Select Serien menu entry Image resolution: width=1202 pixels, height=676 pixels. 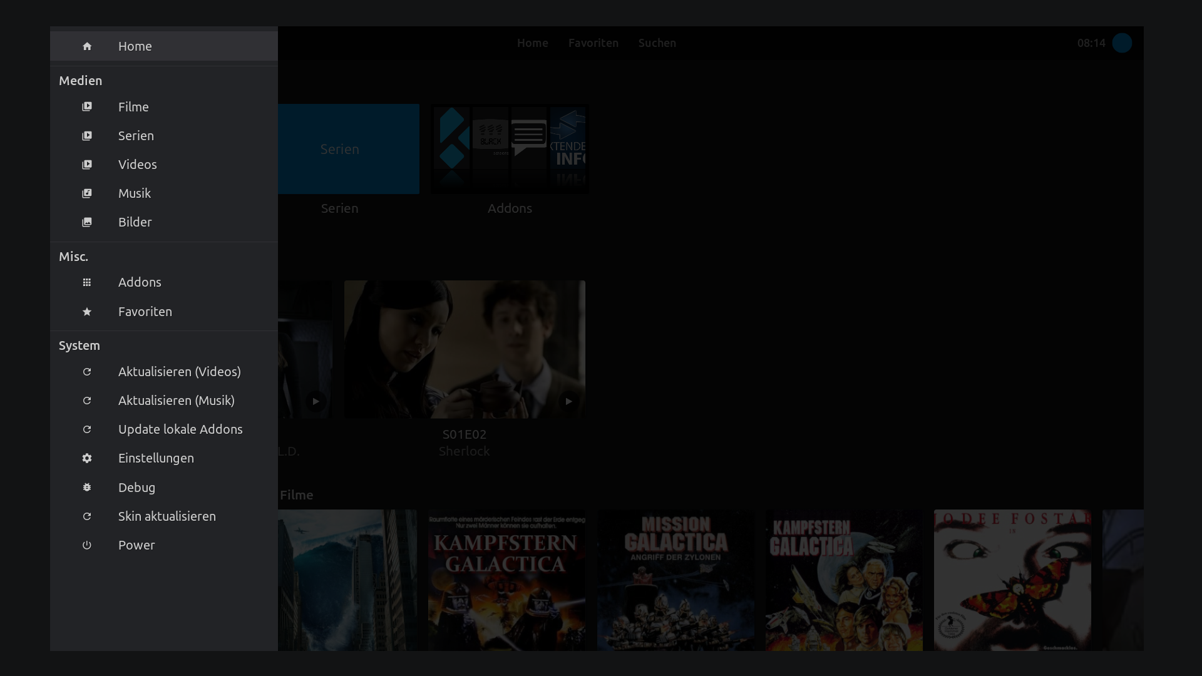coord(164,136)
